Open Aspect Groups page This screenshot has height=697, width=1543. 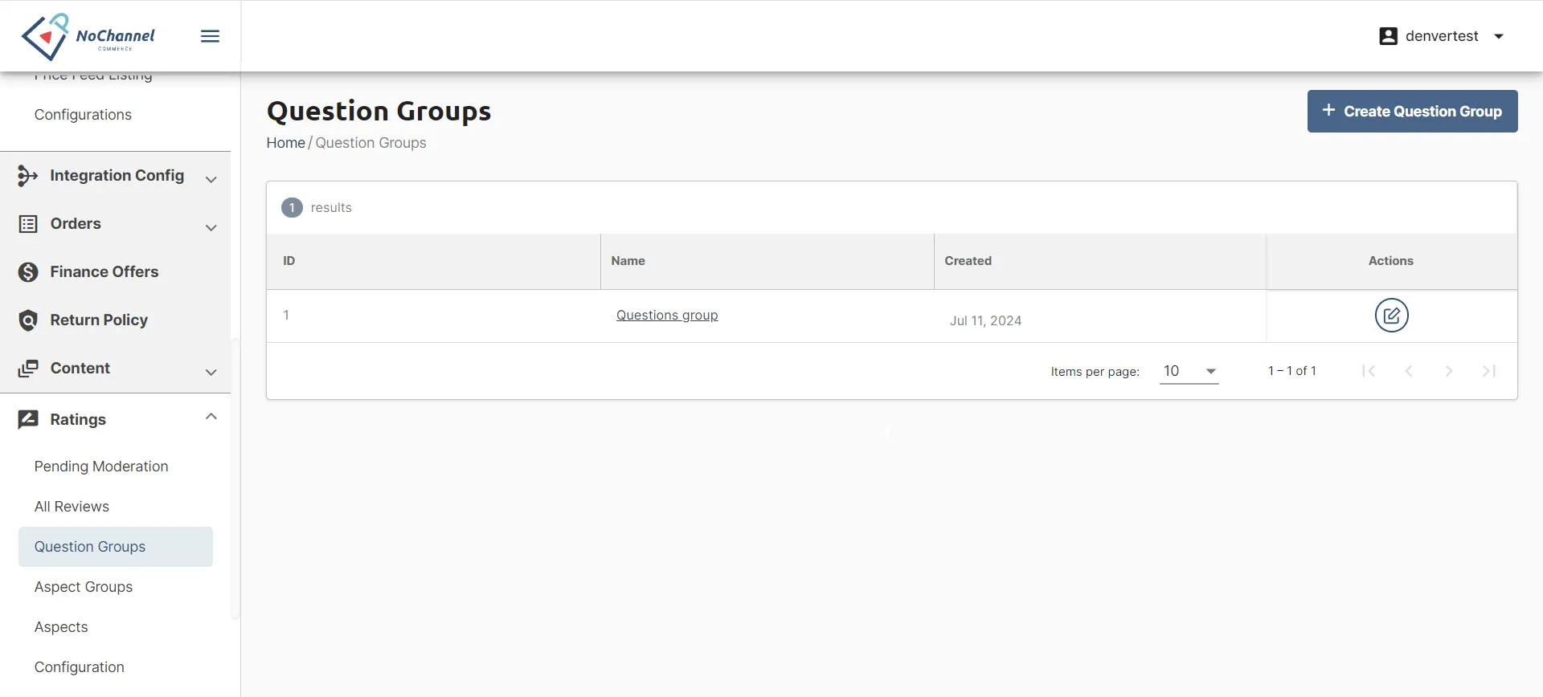[84, 587]
